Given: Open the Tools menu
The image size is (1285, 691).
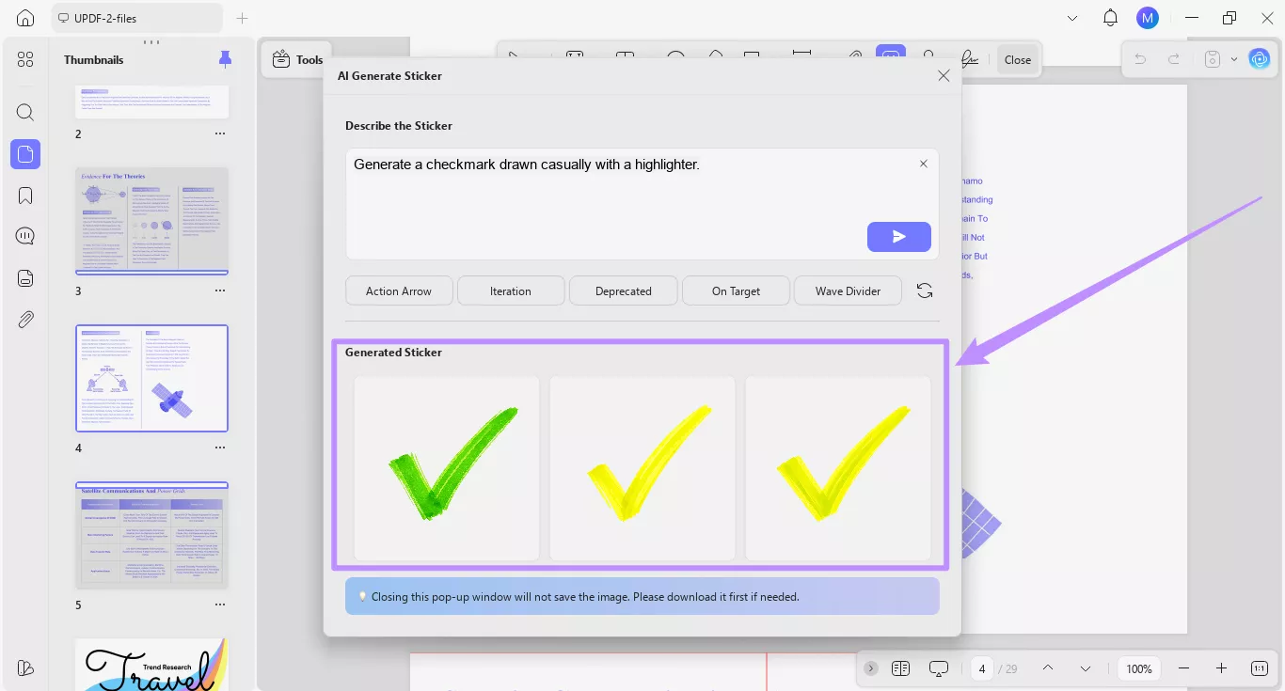Looking at the screenshot, I should 297,59.
